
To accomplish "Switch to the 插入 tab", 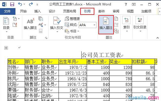I will 37,11.
